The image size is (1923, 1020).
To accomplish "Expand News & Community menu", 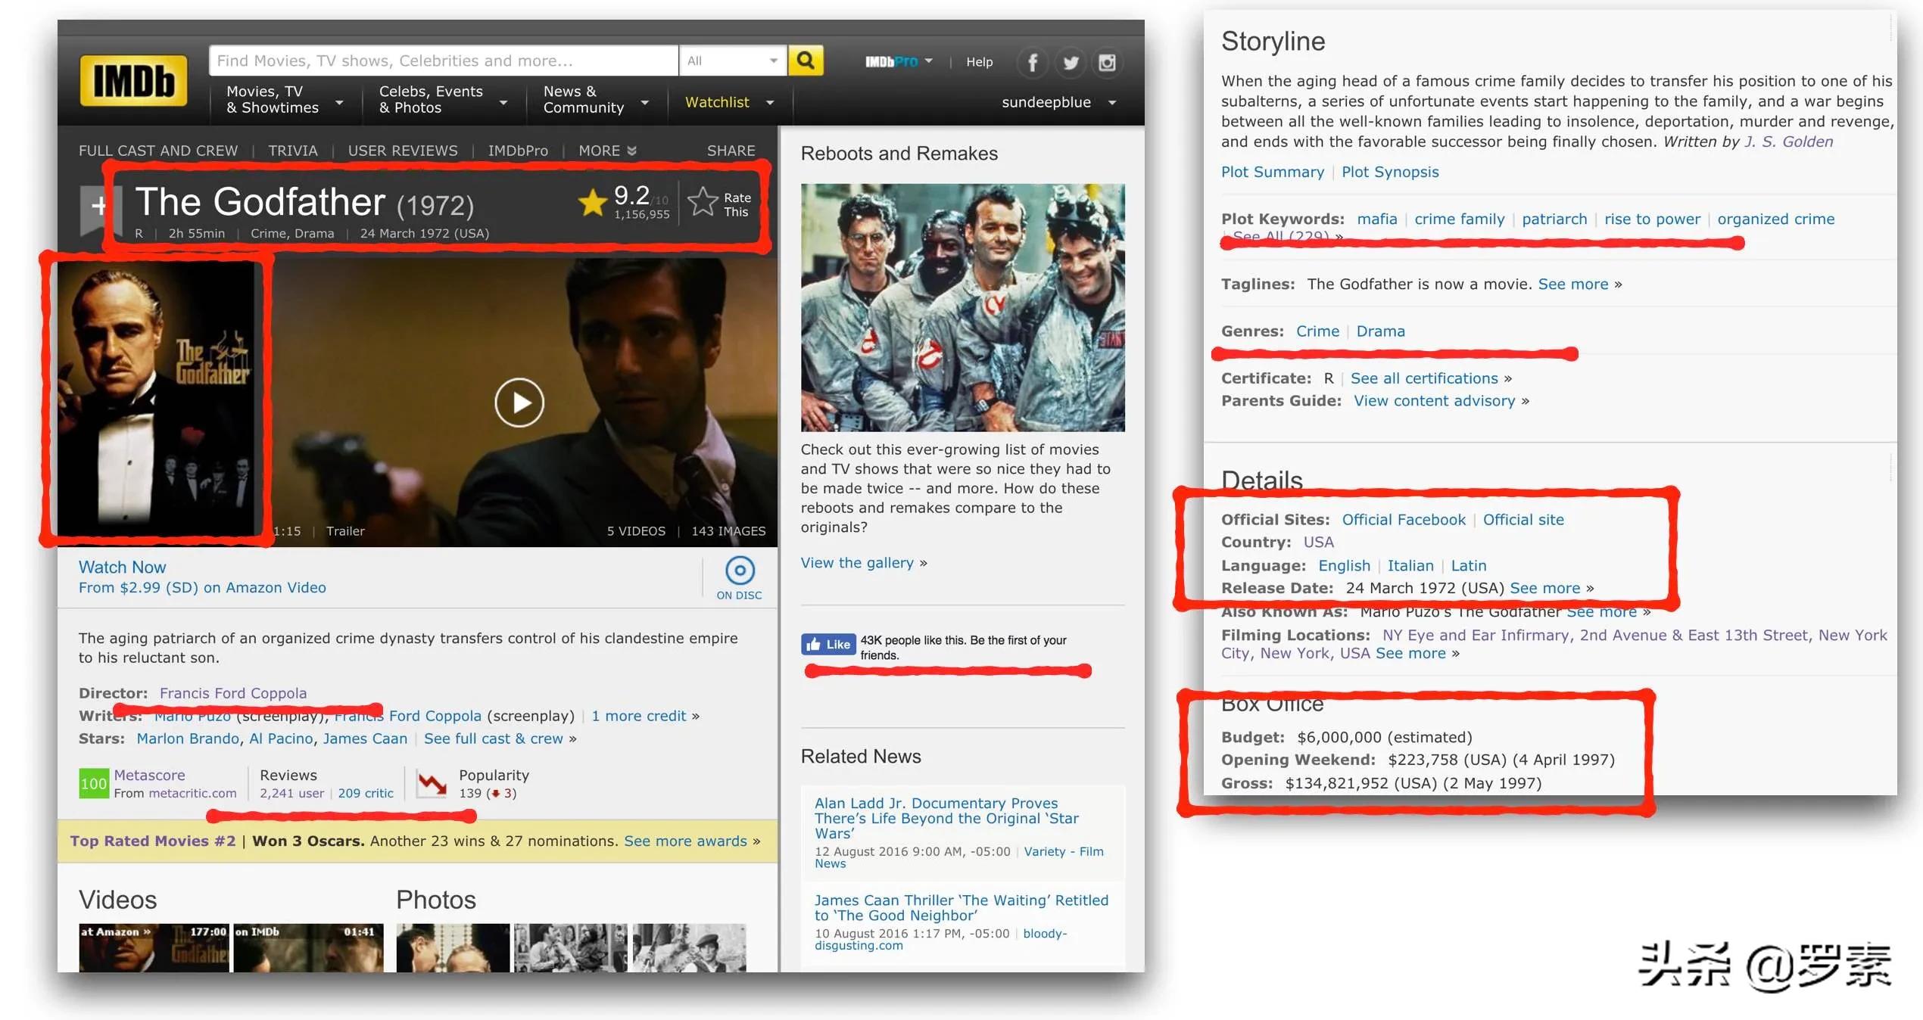I will click(595, 99).
